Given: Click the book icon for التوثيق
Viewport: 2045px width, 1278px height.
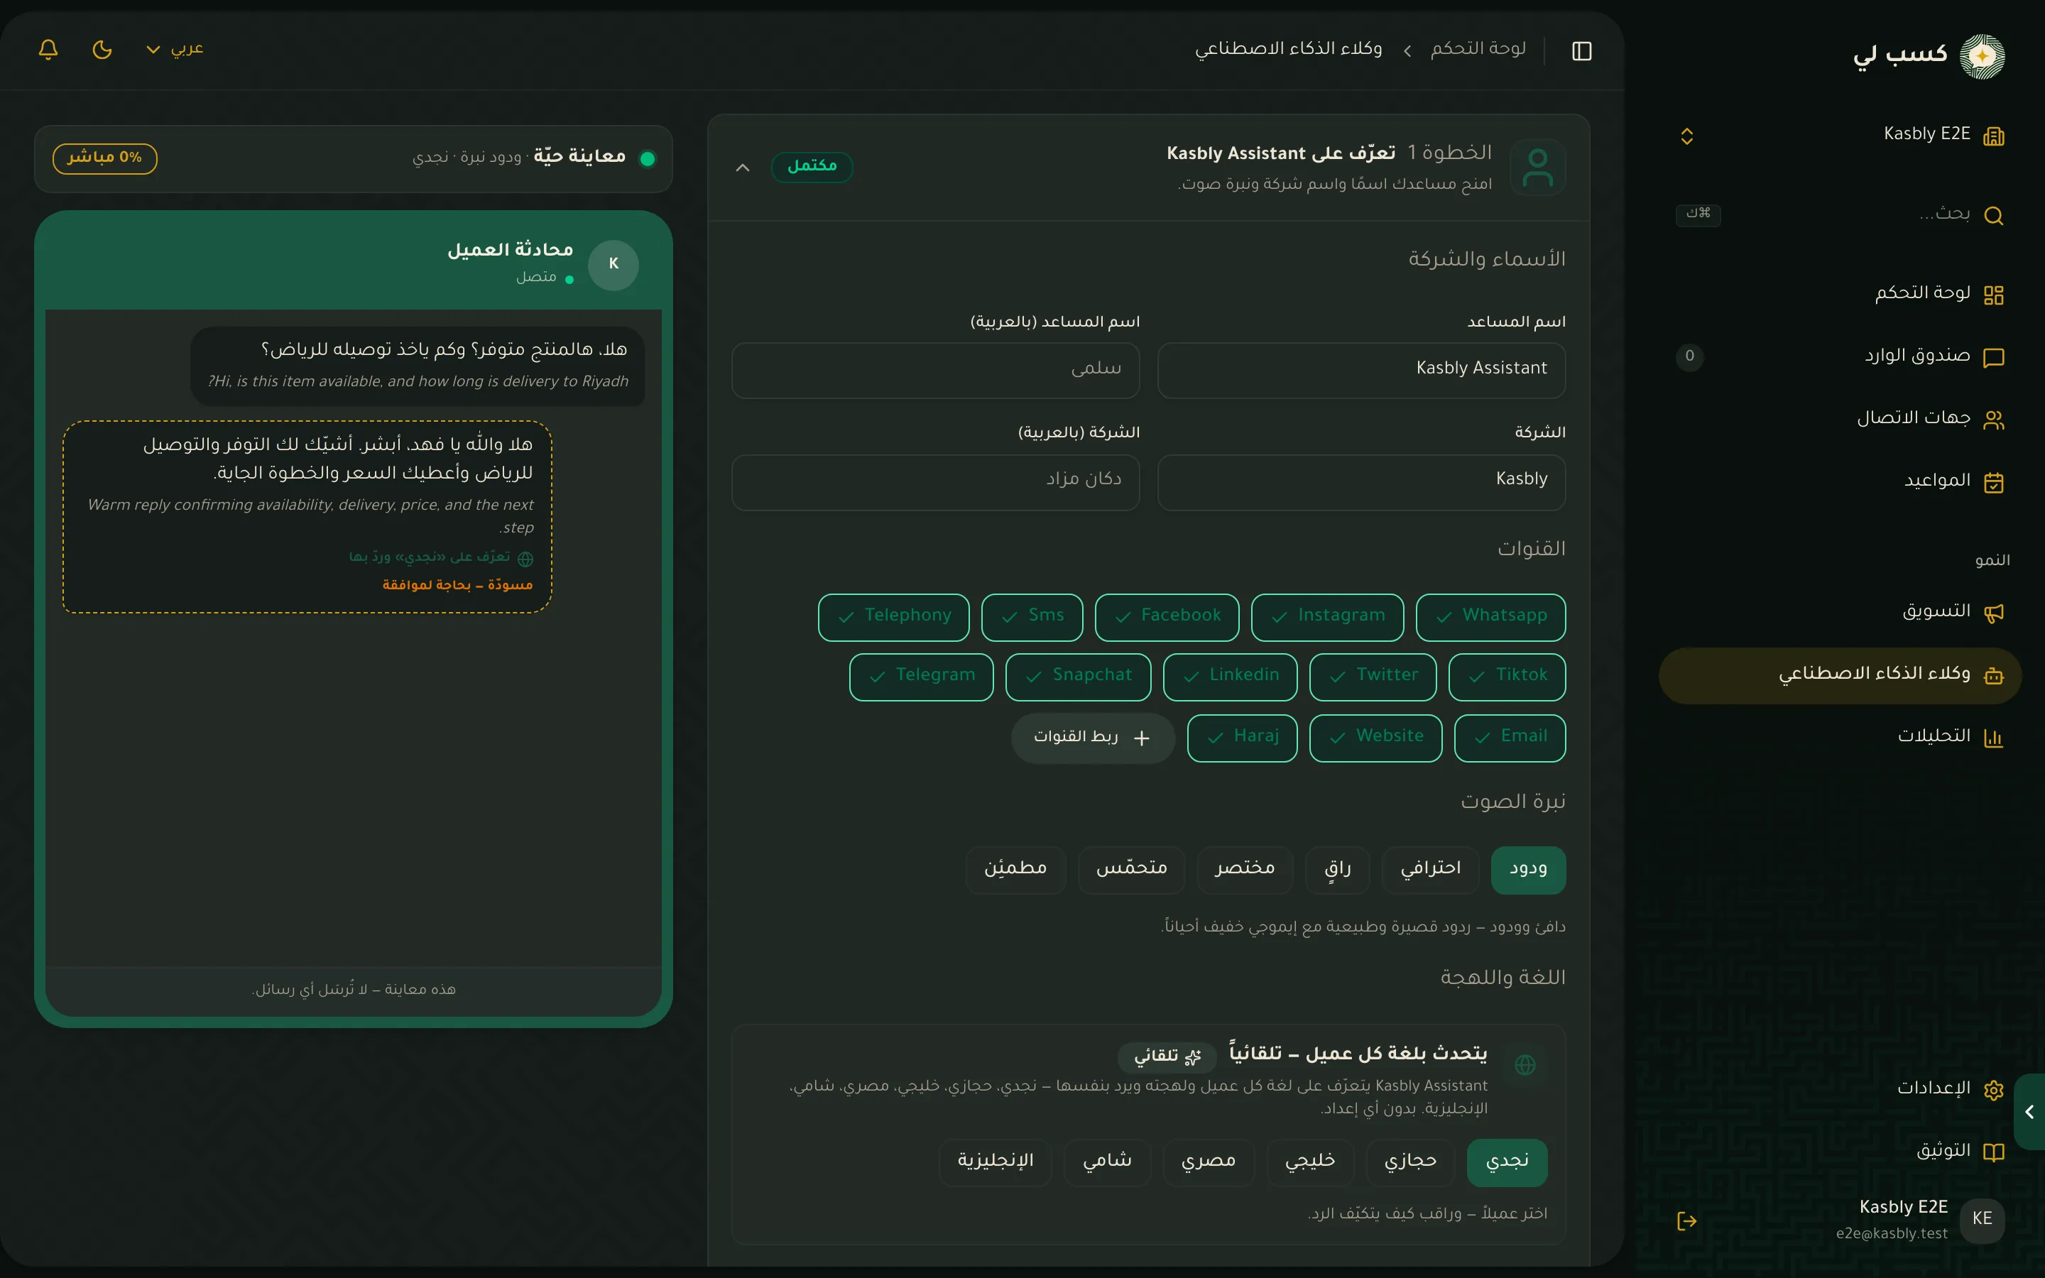Looking at the screenshot, I should (1993, 1152).
